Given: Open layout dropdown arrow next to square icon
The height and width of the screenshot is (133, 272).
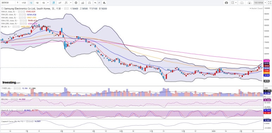Looking at the screenshot, I should click(236, 2).
